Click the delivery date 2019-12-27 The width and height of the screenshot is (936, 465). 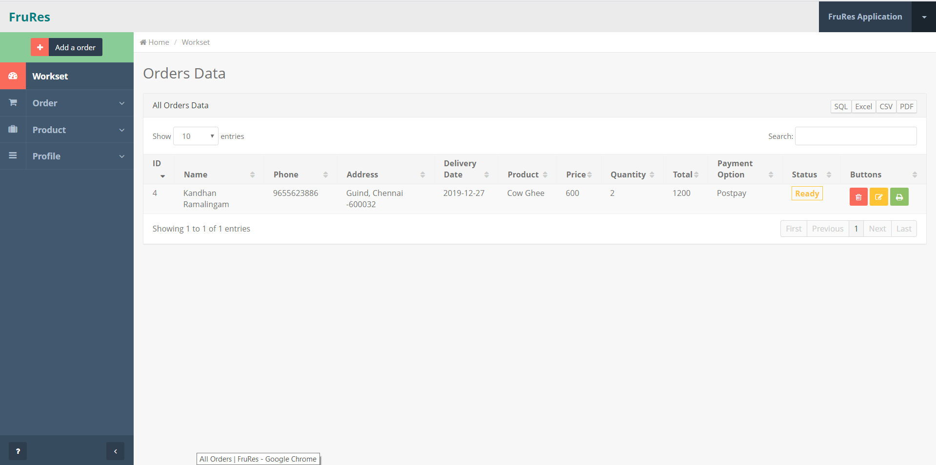coord(464,193)
